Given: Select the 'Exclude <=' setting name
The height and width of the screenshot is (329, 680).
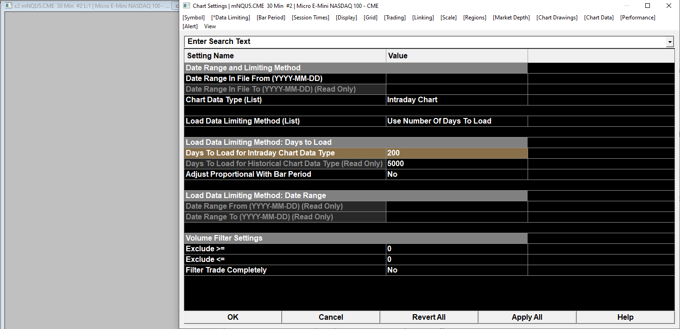Looking at the screenshot, I should point(285,260).
